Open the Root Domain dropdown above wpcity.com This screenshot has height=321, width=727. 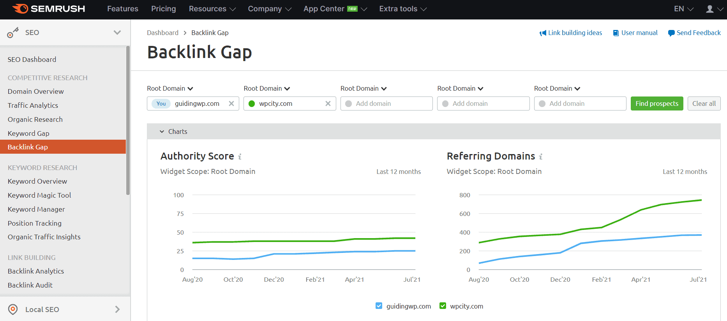pos(267,88)
